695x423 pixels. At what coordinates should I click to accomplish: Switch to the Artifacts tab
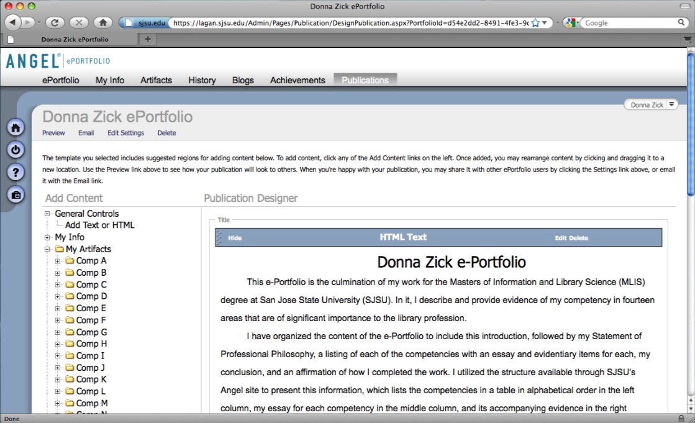(x=156, y=80)
